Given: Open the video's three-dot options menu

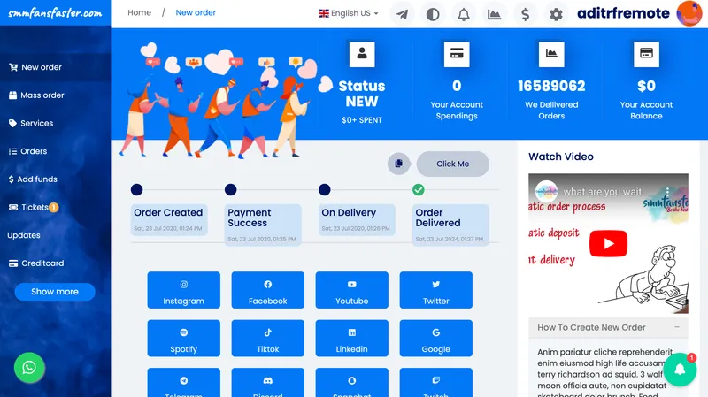Looking at the screenshot, I should [x=667, y=192].
